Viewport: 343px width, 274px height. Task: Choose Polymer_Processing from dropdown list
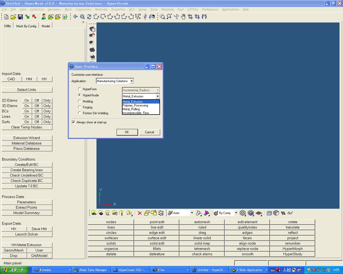pos(141,105)
